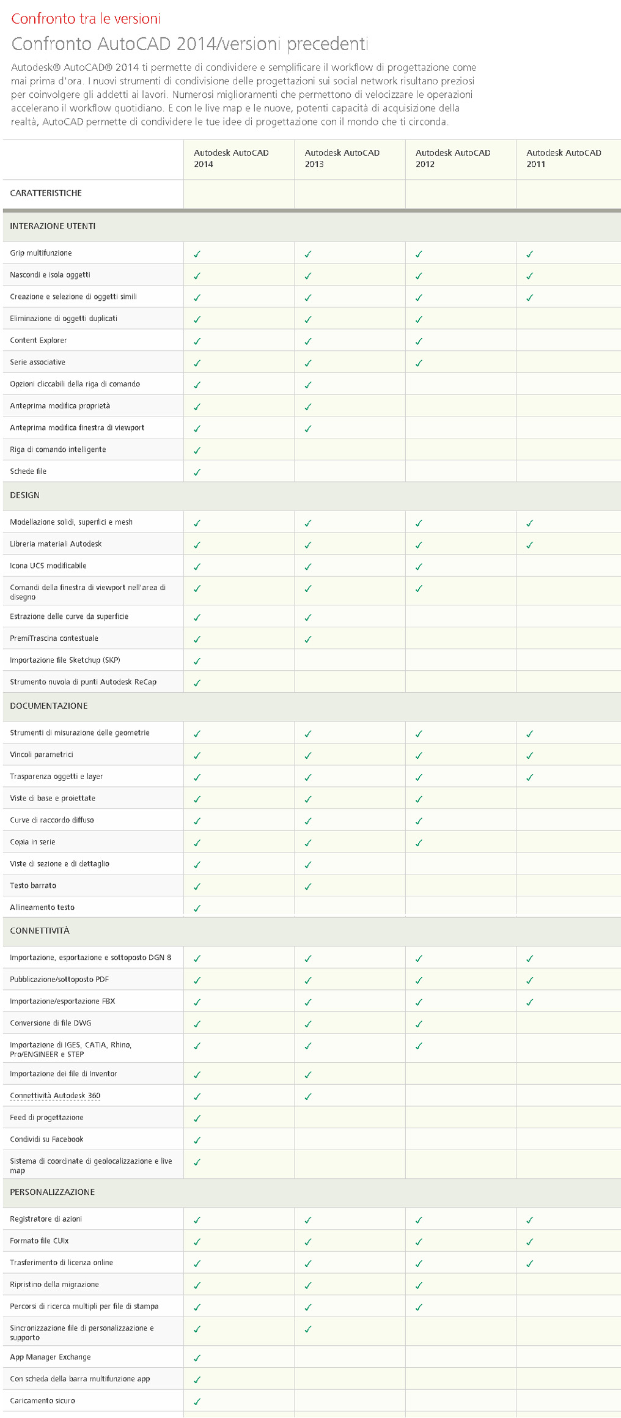This screenshot has width=621, height=1418.
Task: Click the DOCUMENTAZIONE section header
Action: [x=49, y=706]
